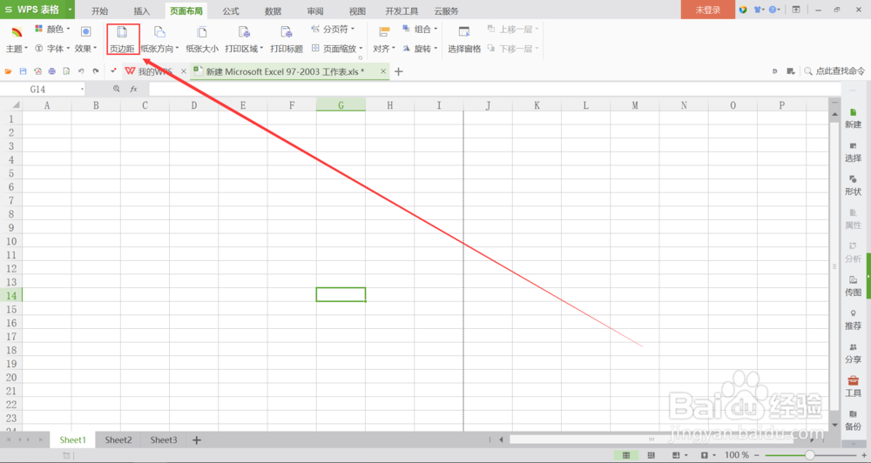Click the Page Margins (页边距) icon
Screen dimensions: 871x463
(122, 32)
